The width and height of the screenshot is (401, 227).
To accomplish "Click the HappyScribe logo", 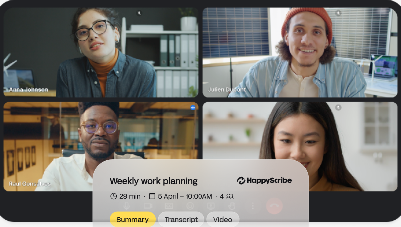I will pos(264,180).
